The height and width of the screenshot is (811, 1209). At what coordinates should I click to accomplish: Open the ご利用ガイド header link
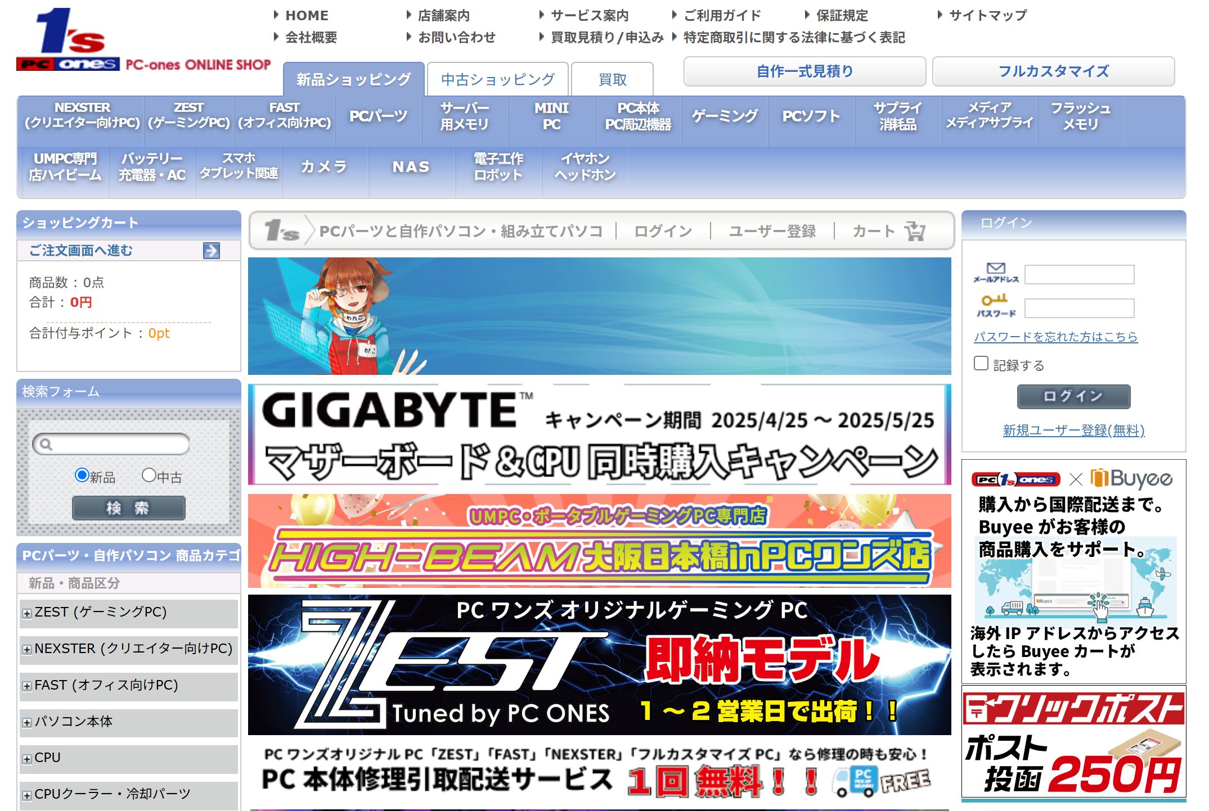tap(722, 15)
